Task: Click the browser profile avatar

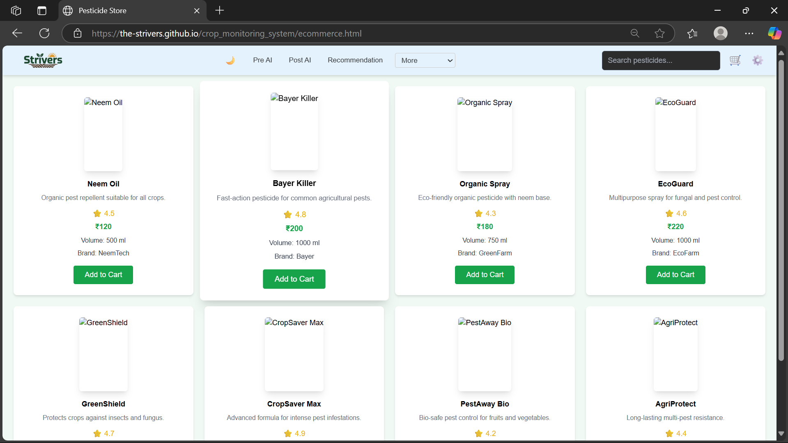Action: pyautogui.click(x=721, y=33)
